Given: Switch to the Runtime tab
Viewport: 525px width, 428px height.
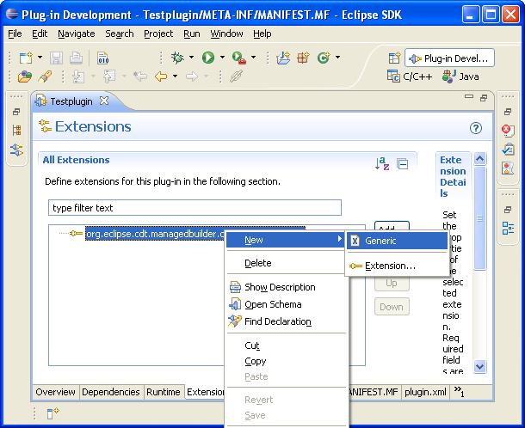Looking at the screenshot, I should point(164,392).
